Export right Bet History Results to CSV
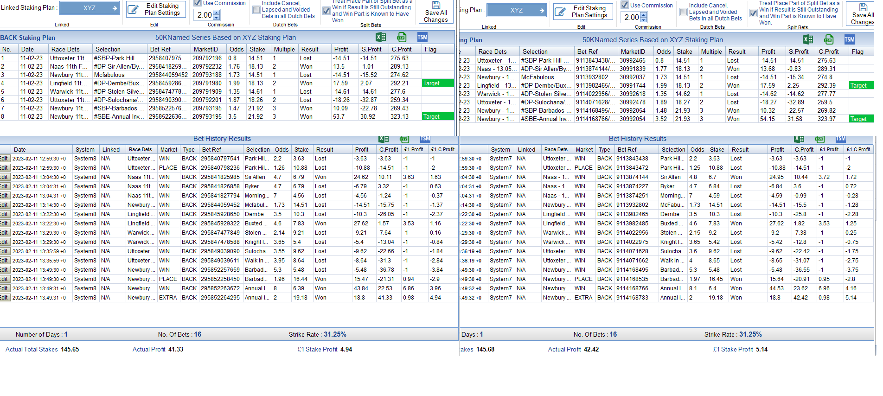This screenshot has width=883, height=396. click(x=820, y=139)
